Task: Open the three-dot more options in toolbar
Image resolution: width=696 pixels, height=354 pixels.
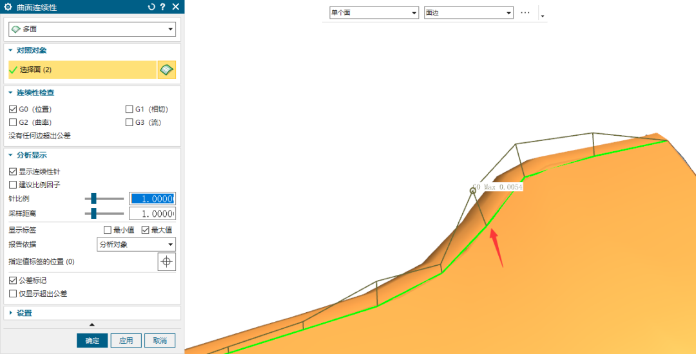Action: click(525, 13)
